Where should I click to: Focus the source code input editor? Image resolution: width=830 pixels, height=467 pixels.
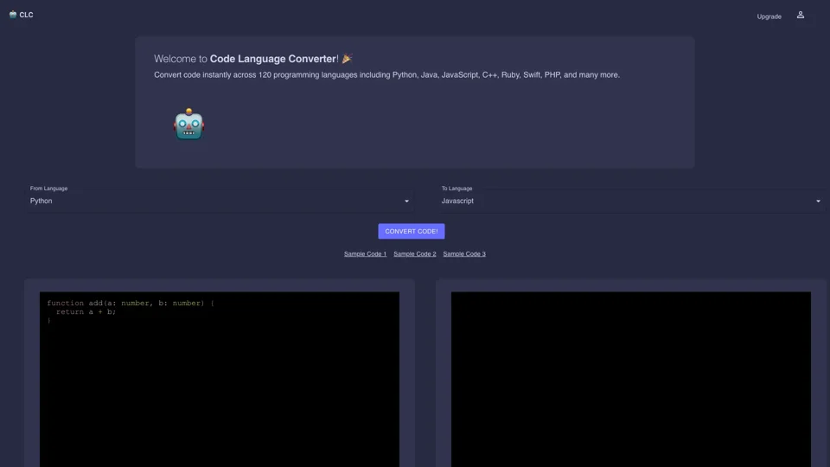(219, 379)
